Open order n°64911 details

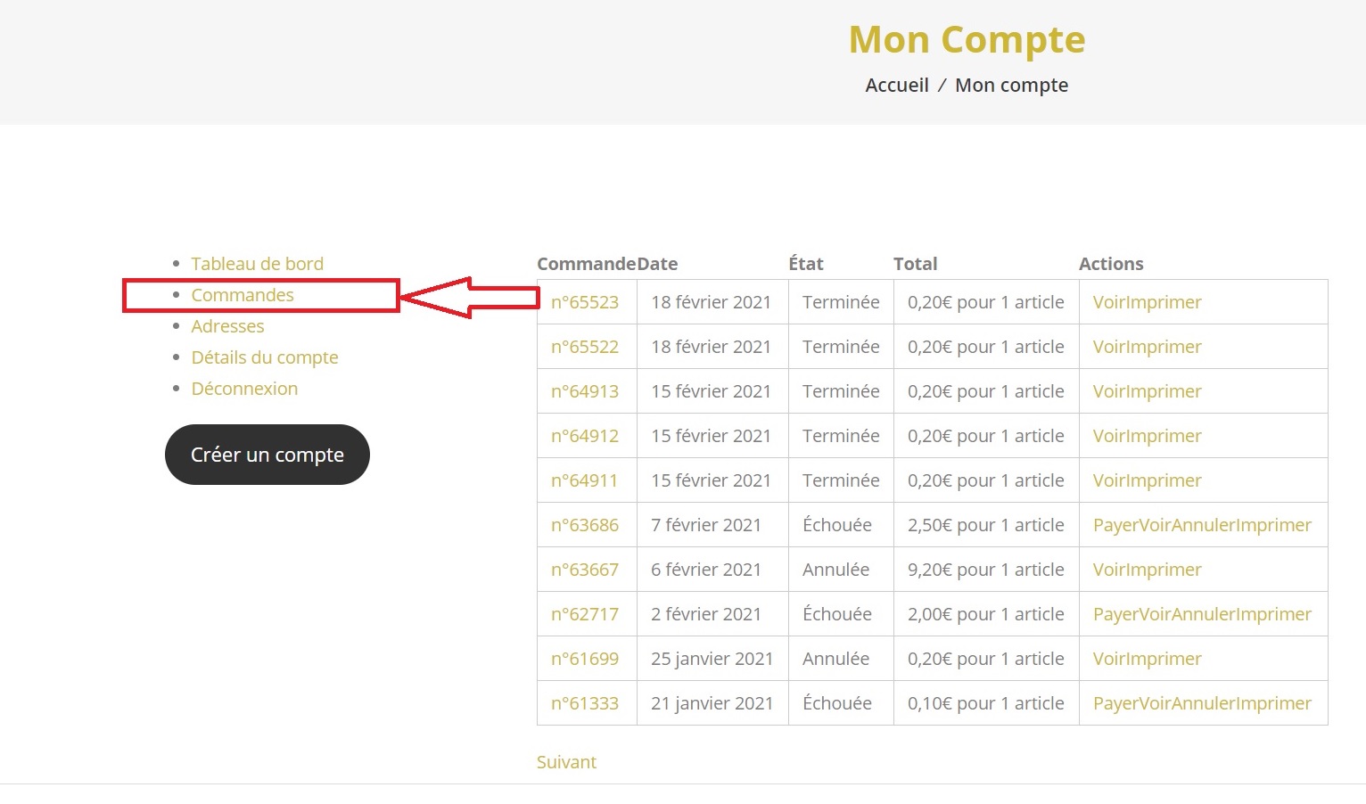click(x=584, y=480)
